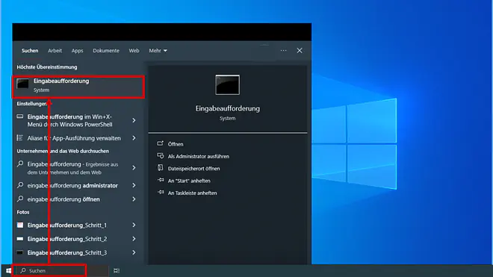Click An Taskleiste anheften
This screenshot has width=493, height=277.
[192, 193]
